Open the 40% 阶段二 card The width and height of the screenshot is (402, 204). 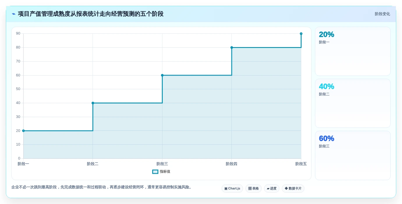click(x=353, y=103)
